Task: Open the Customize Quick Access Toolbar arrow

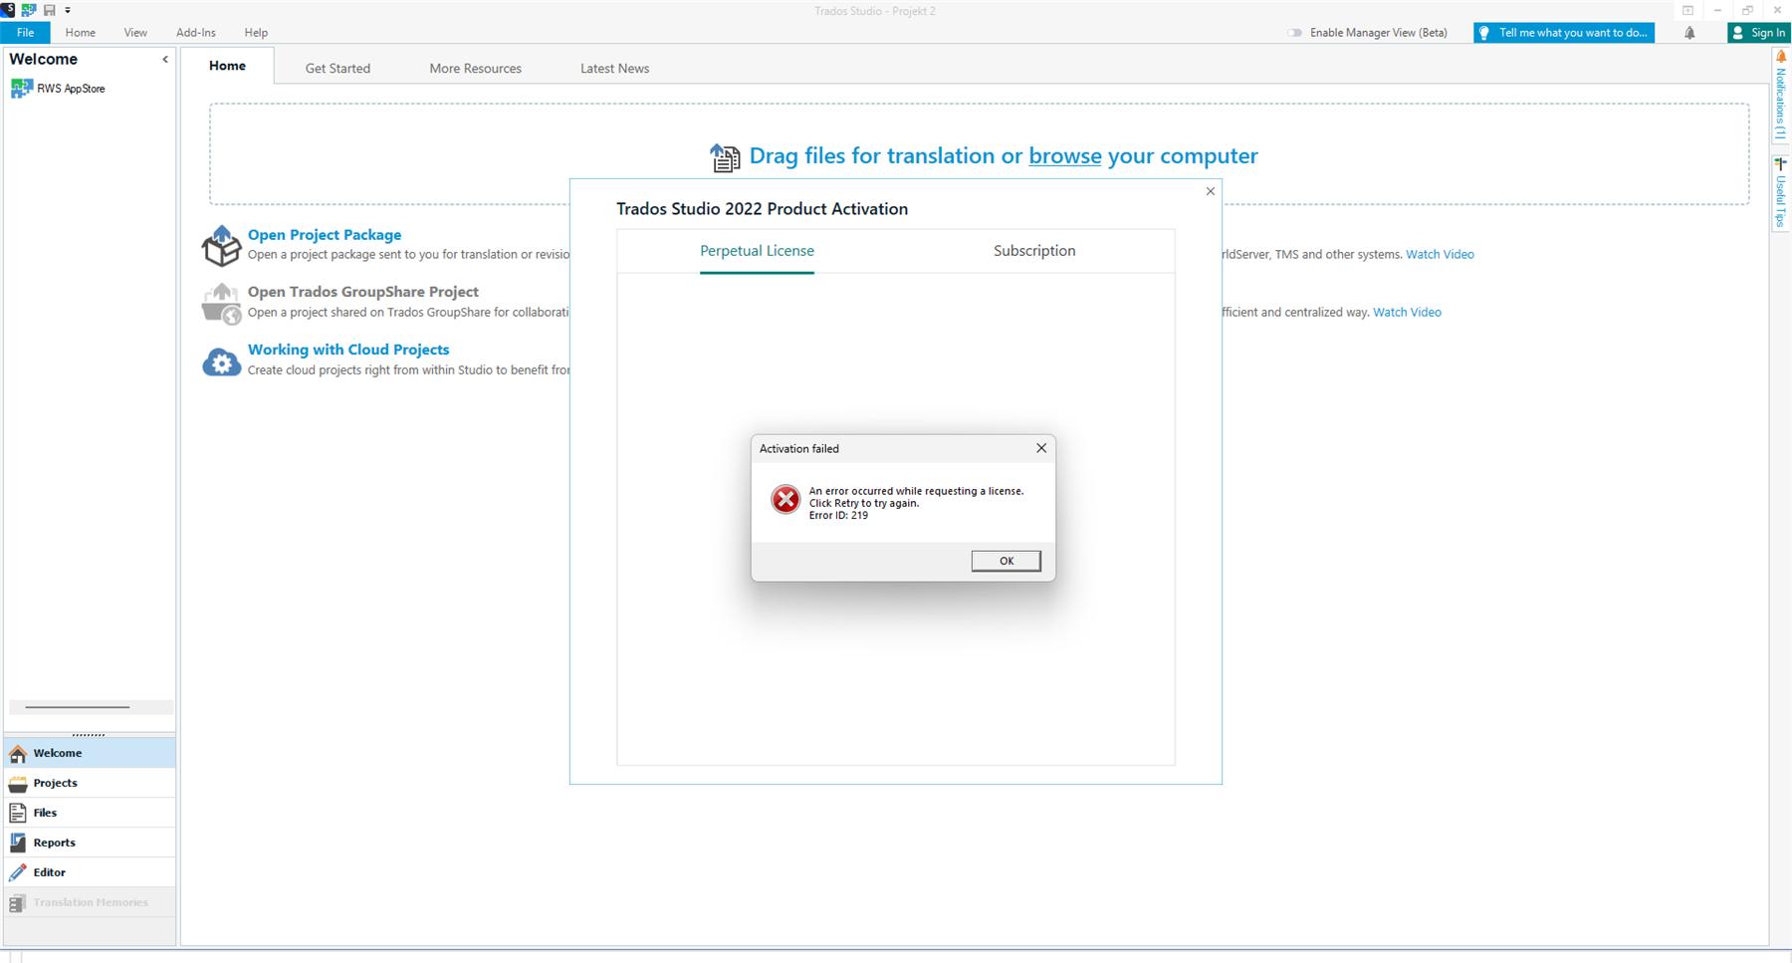Action: 68,10
